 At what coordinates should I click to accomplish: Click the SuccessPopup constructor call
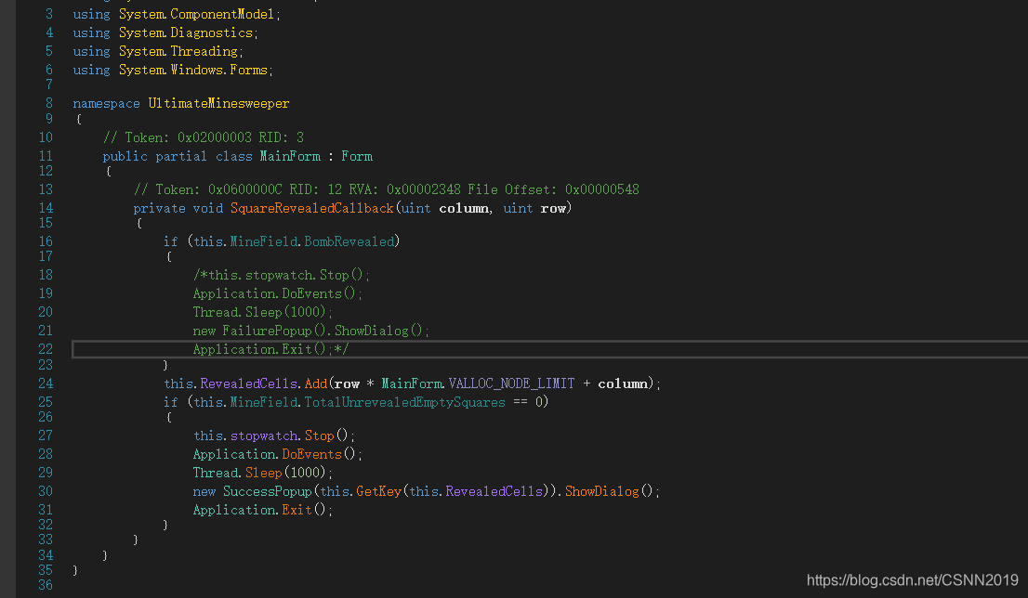pyautogui.click(x=267, y=491)
